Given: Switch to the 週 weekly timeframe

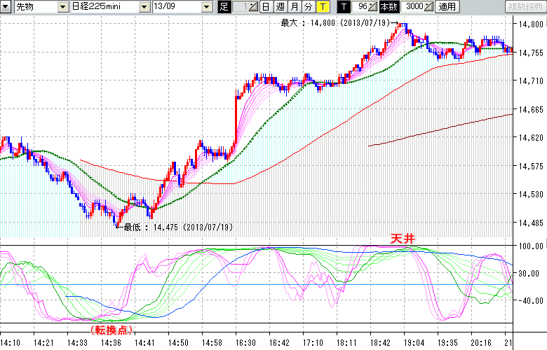Looking at the screenshot, I should 279,7.
